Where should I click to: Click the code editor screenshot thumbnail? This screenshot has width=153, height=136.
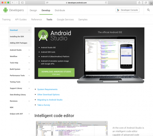[72, 128]
